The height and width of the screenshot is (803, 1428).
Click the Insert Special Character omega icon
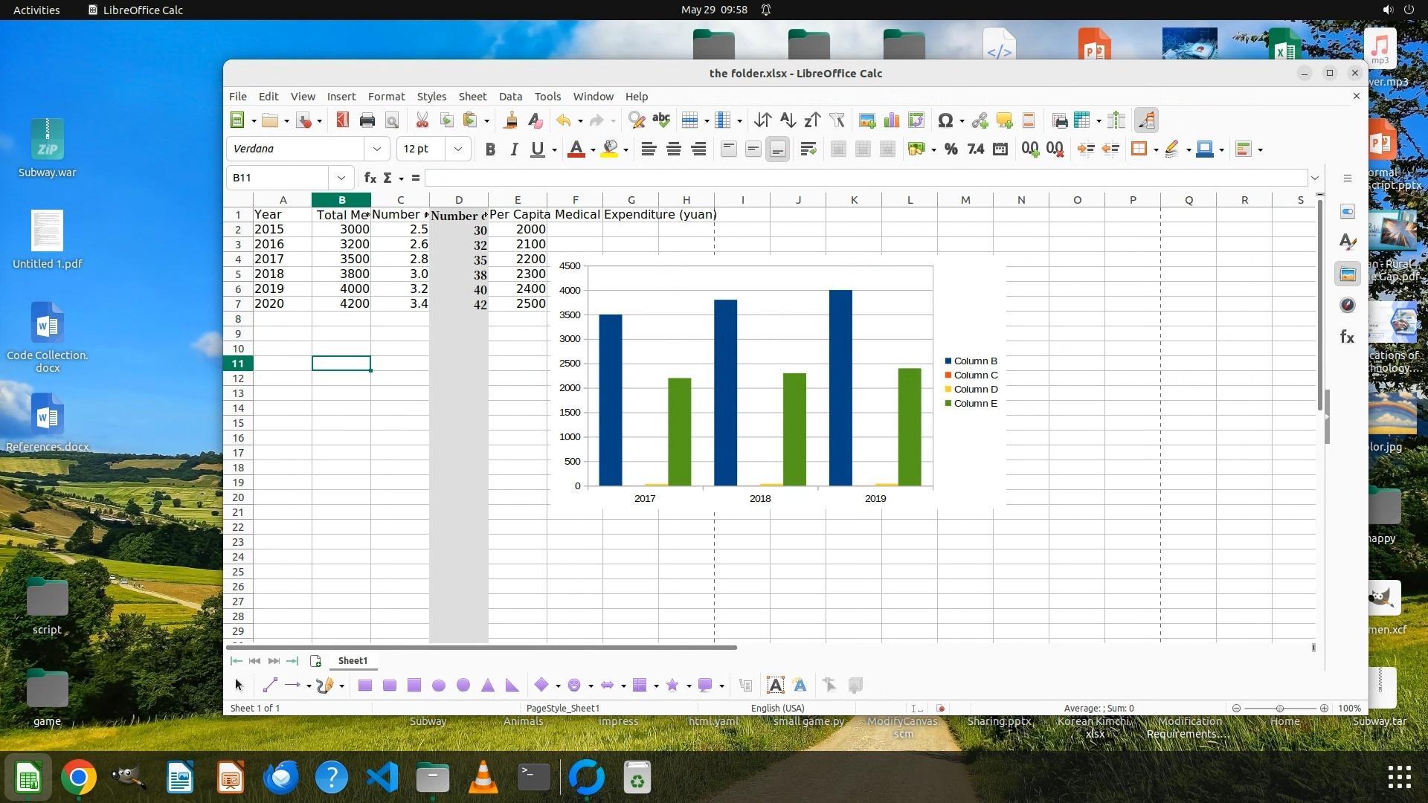click(945, 120)
